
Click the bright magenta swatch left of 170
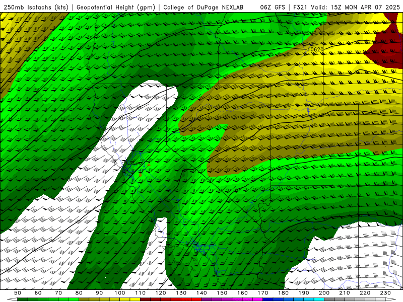(x=257, y=299)
